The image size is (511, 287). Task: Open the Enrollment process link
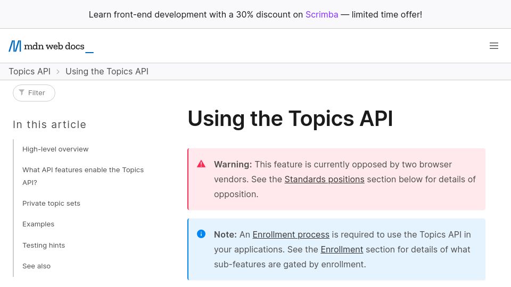pyautogui.click(x=291, y=234)
